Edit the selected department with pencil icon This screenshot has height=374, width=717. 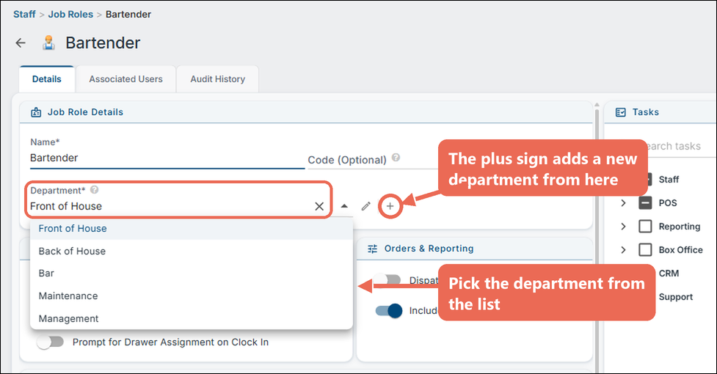[x=365, y=206]
